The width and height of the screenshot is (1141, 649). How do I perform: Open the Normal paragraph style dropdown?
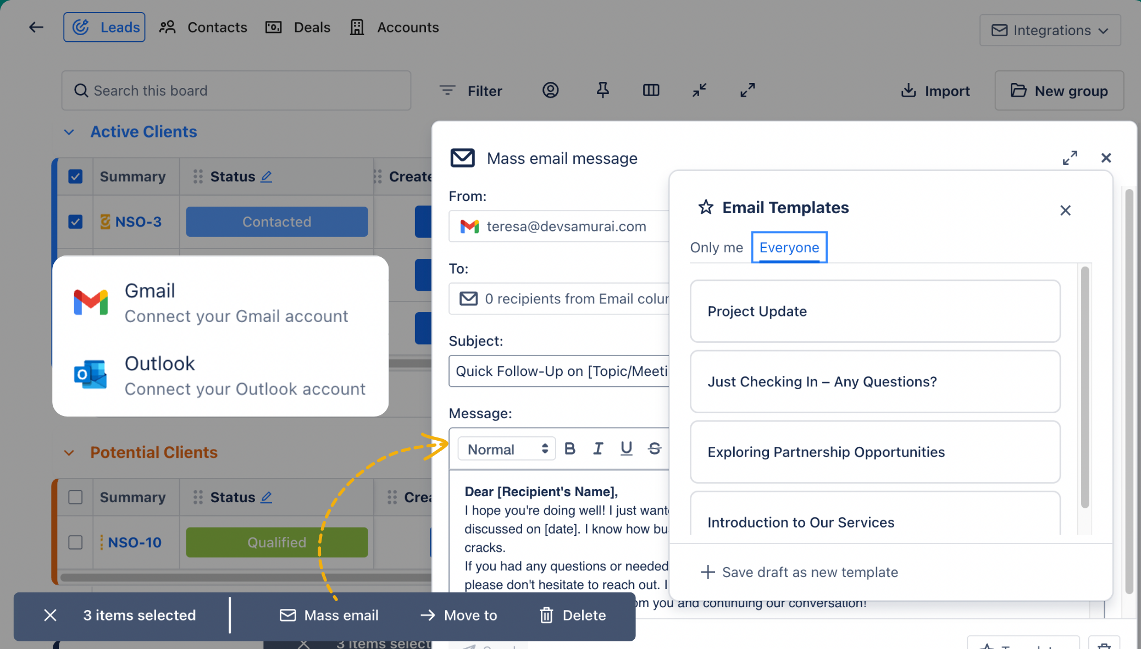coord(505,448)
